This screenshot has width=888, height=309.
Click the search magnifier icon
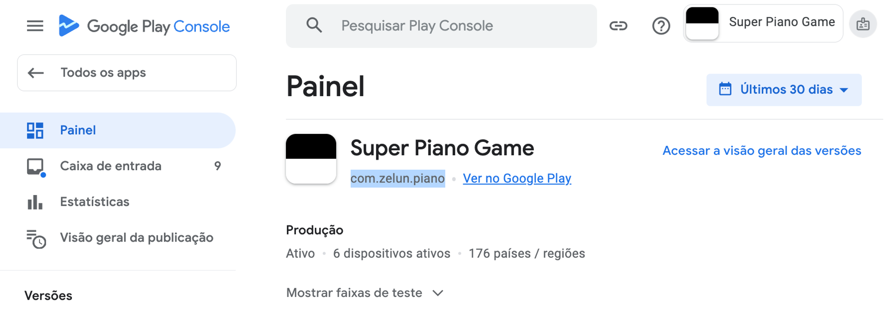[314, 26]
